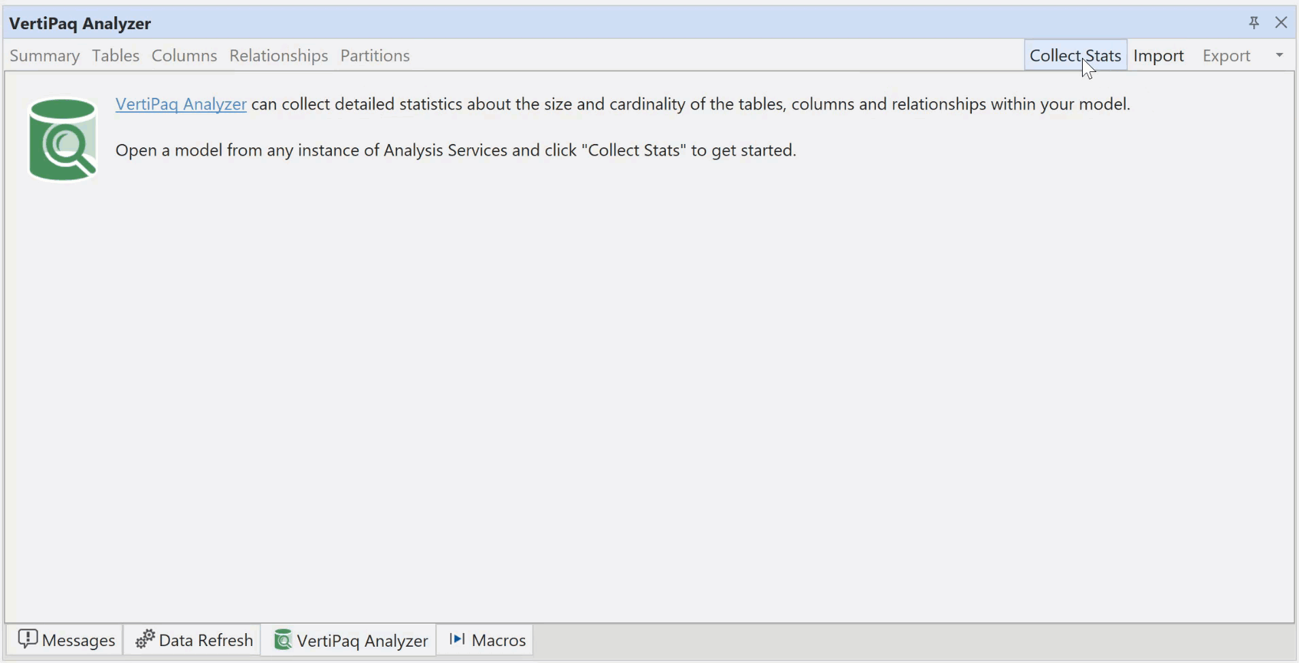Pin the VertiPaq Analyzer panel
Screen dimensions: 1299x663
click(1254, 22)
